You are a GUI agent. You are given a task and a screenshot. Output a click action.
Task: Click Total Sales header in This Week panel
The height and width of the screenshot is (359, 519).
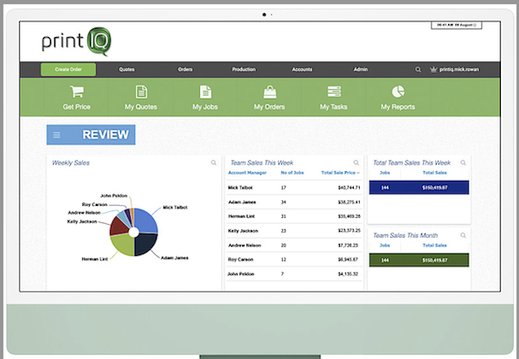point(434,173)
